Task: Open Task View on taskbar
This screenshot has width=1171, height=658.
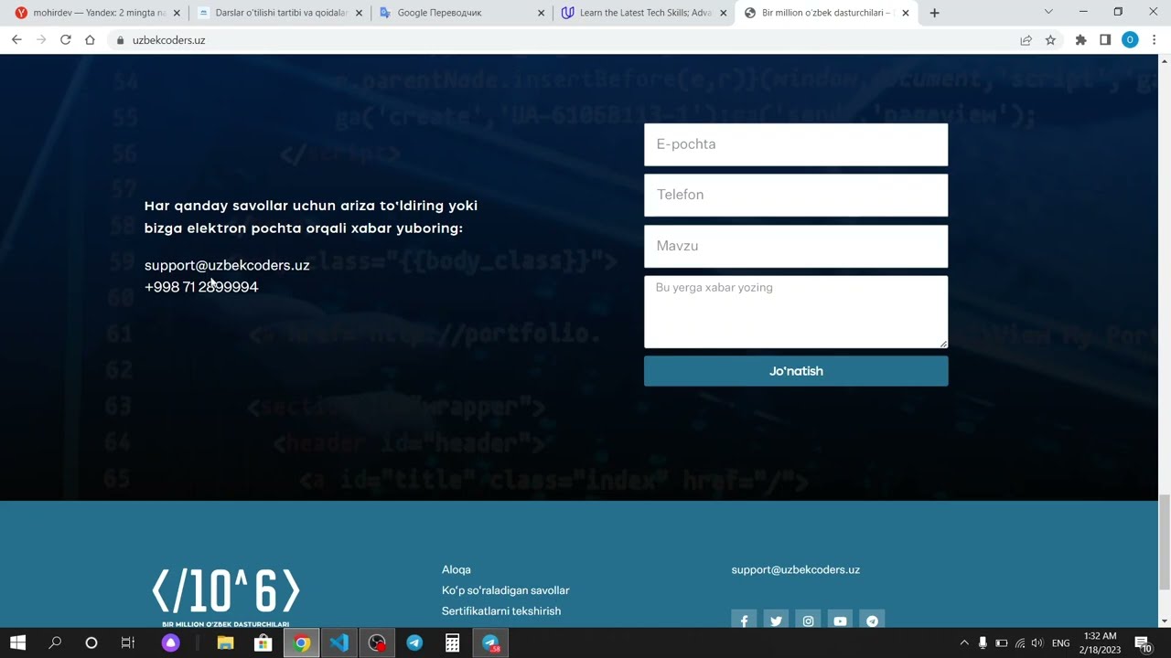Action: tap(128, 643)
